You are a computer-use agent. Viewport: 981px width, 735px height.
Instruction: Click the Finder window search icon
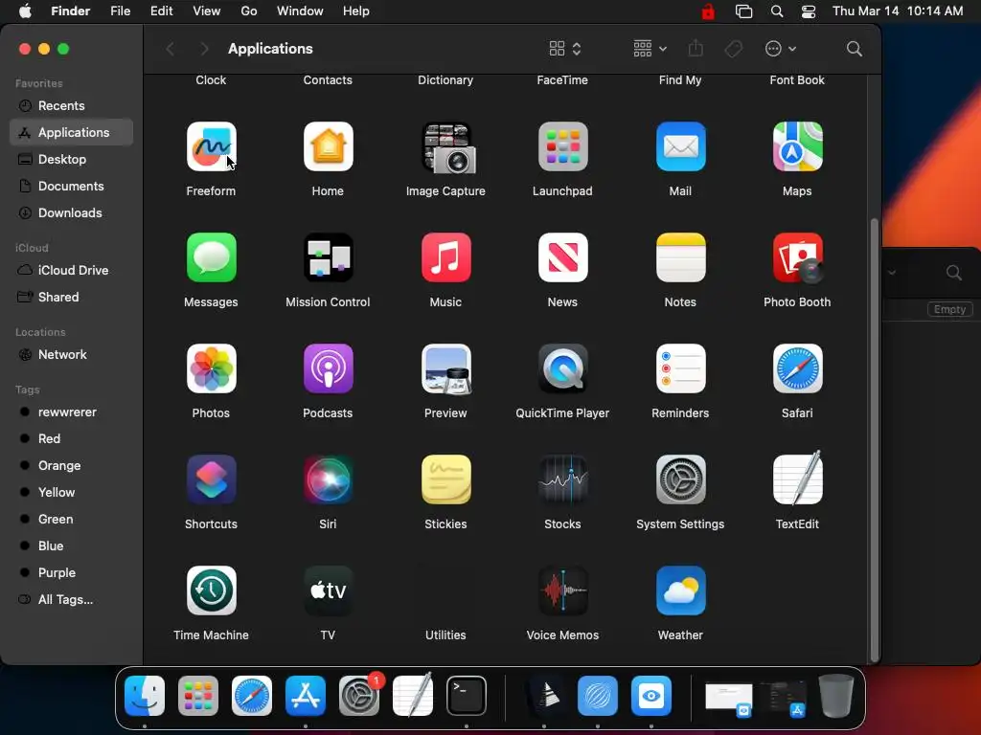[x=854, y=49]
